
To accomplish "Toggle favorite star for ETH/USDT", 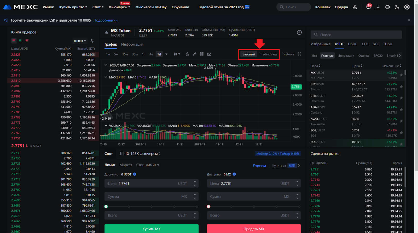I will click(401, 98).
